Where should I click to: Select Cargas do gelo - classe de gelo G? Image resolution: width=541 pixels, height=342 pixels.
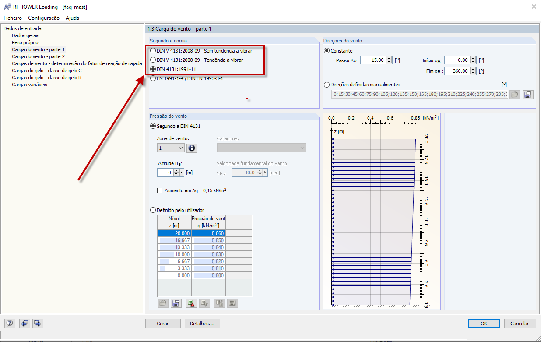(47, 71)
